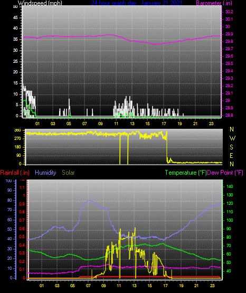Image resolution: width=246 pixels, height=293 pixels.
Task: Click the "29.2" barometer axis value
Action: 229,86
